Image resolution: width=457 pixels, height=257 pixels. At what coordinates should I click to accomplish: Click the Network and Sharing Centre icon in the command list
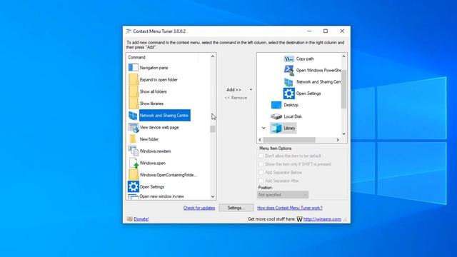pos(134,116)
